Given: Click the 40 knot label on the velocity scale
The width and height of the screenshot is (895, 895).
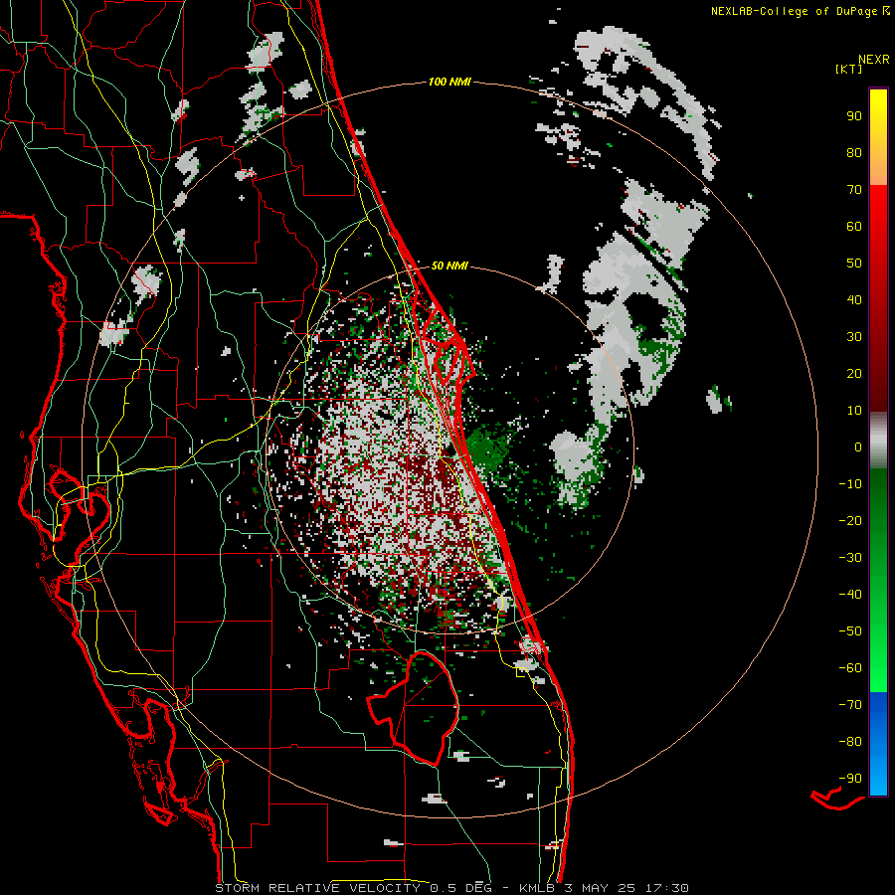Looking at the screenshot, I should (x=854, y=299).
